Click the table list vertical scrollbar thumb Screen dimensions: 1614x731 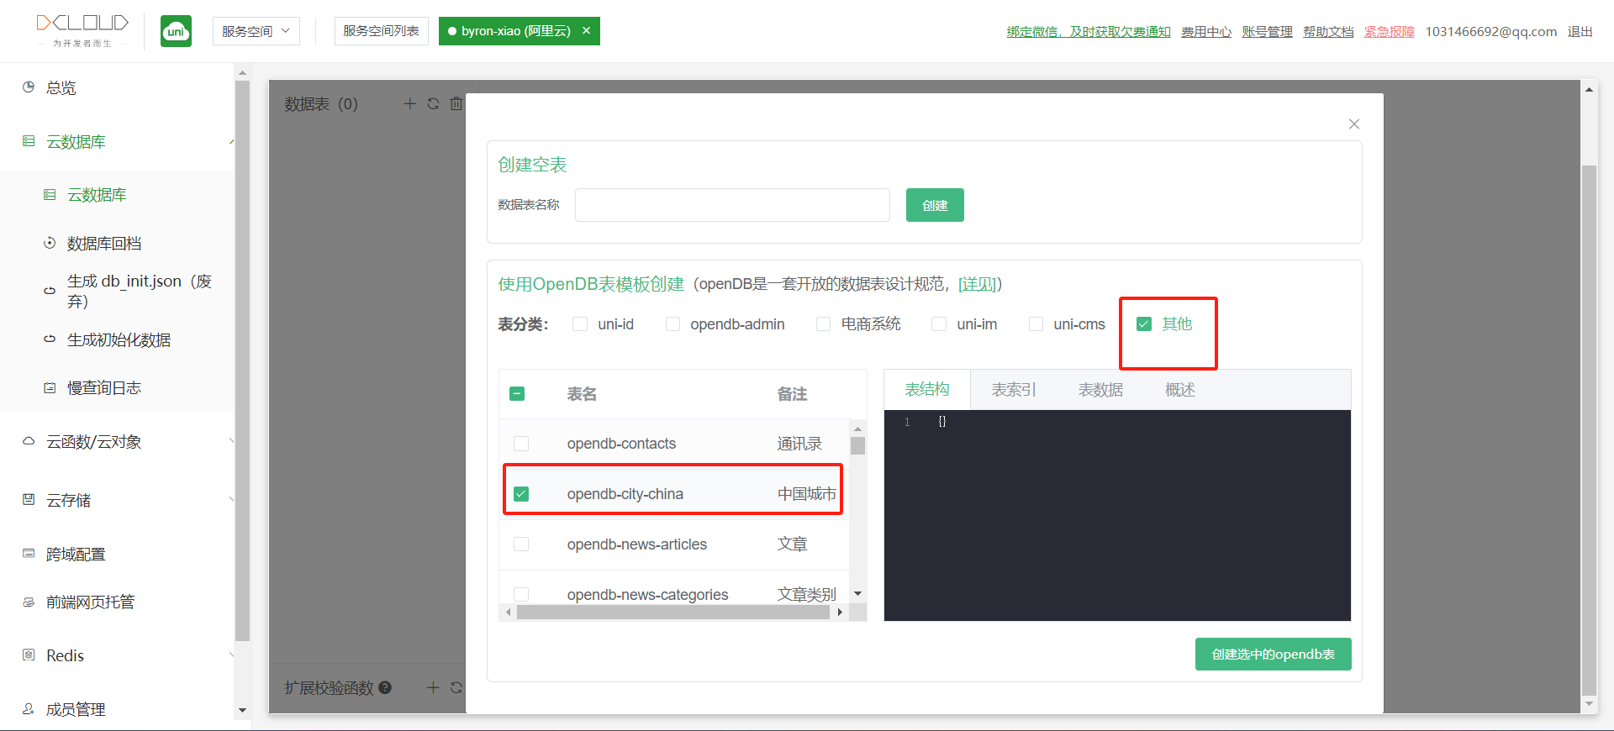tap(857, 445)
